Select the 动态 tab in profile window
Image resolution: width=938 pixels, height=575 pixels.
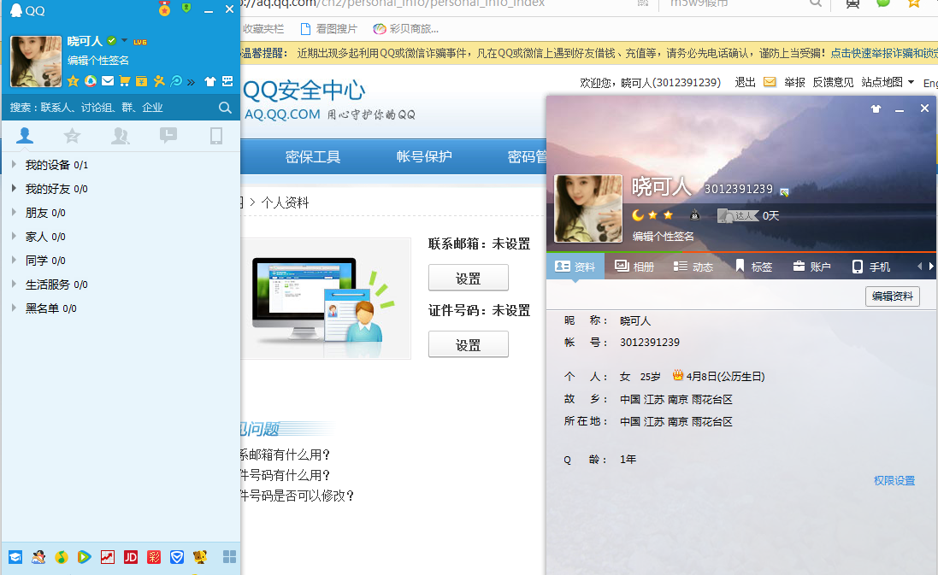tap(693, 267)
